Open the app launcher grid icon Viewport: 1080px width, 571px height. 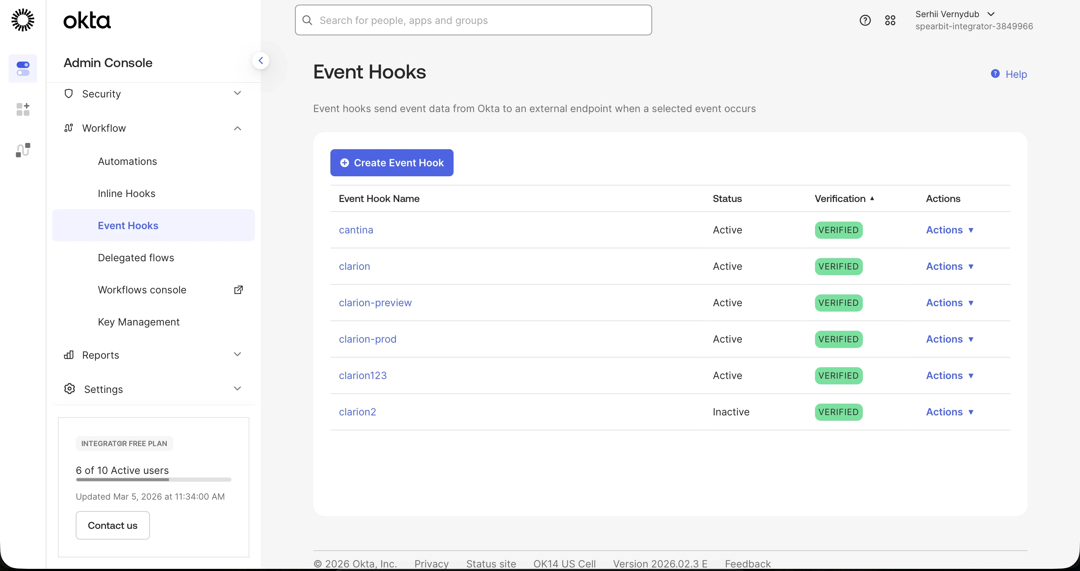tap(890, 20)
